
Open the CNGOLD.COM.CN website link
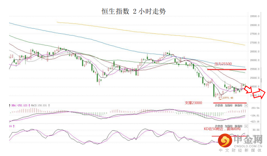248,145
